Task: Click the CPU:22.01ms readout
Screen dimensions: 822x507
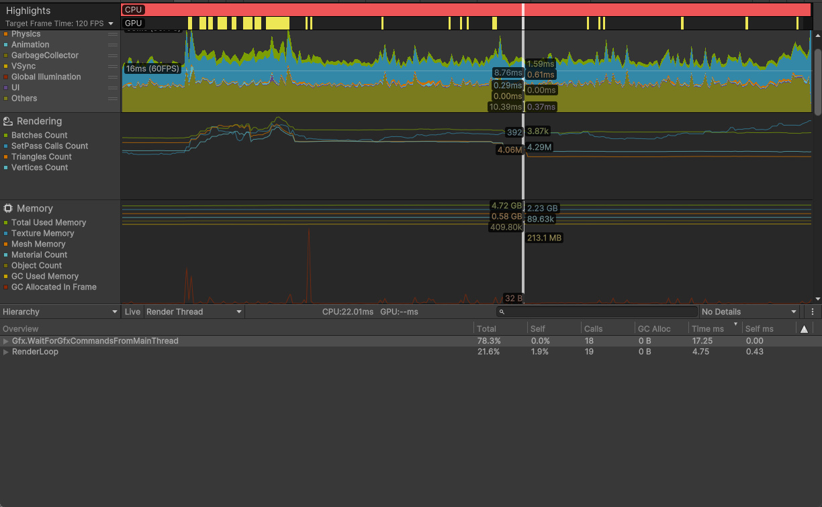Action: click(348, 312)
